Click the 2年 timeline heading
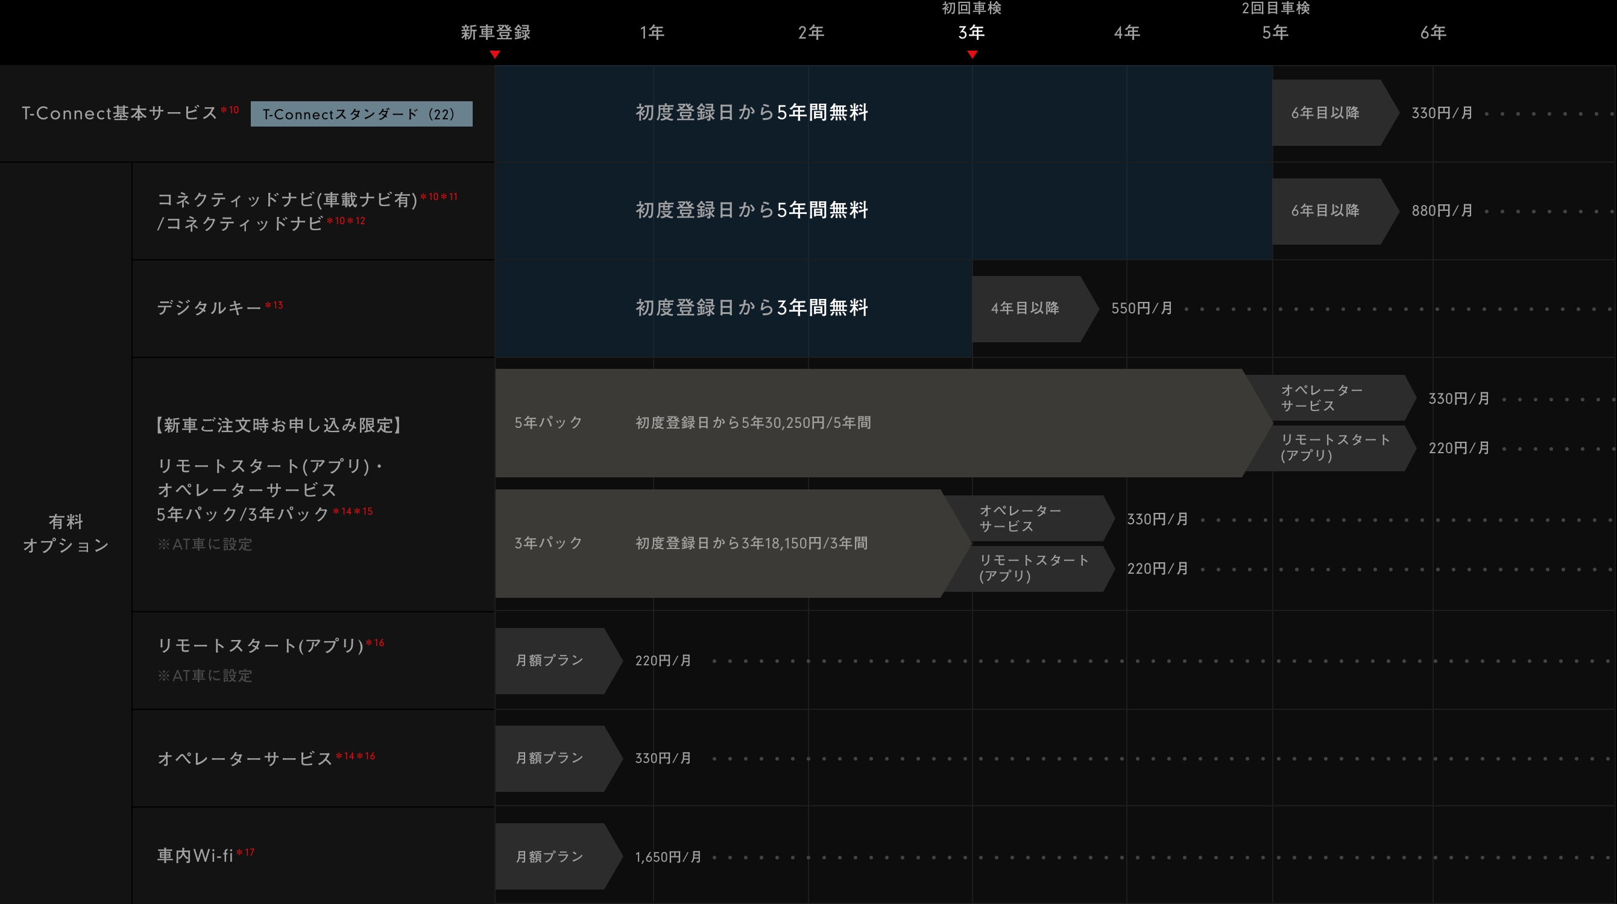This screenshot has width=1617, height=904. point(811,33)
